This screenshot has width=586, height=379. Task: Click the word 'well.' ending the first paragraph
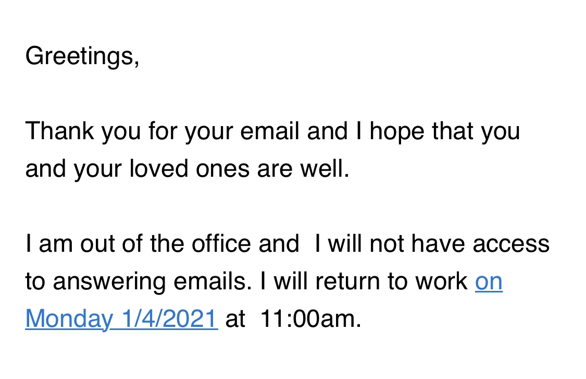click(x=325, y=169)
